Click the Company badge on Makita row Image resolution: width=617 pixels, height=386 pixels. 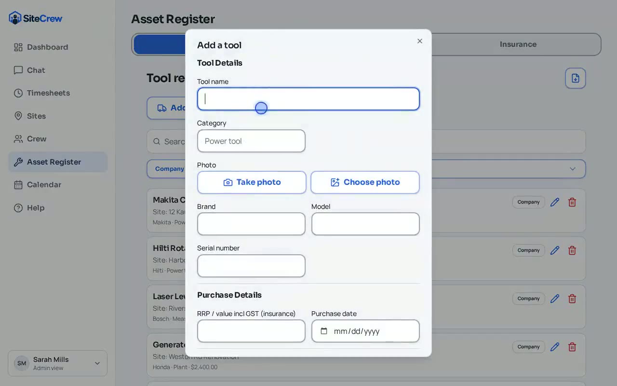528,202
